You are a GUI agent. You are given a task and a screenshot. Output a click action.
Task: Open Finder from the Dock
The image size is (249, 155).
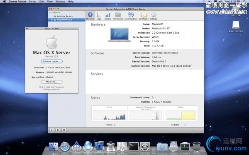pyautogui.click(x=54, y=146)
